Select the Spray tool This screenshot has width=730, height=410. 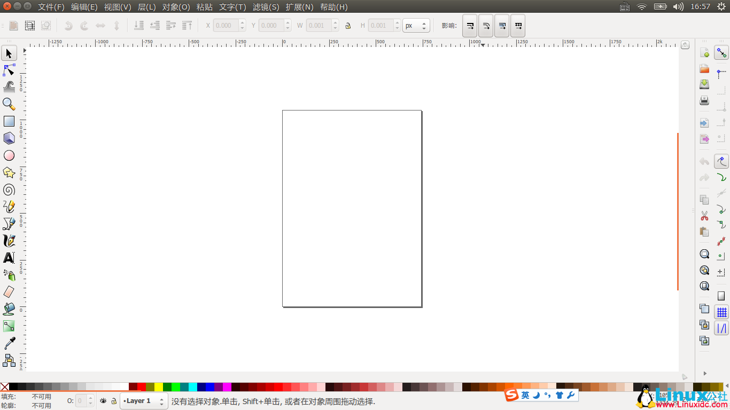9,275
